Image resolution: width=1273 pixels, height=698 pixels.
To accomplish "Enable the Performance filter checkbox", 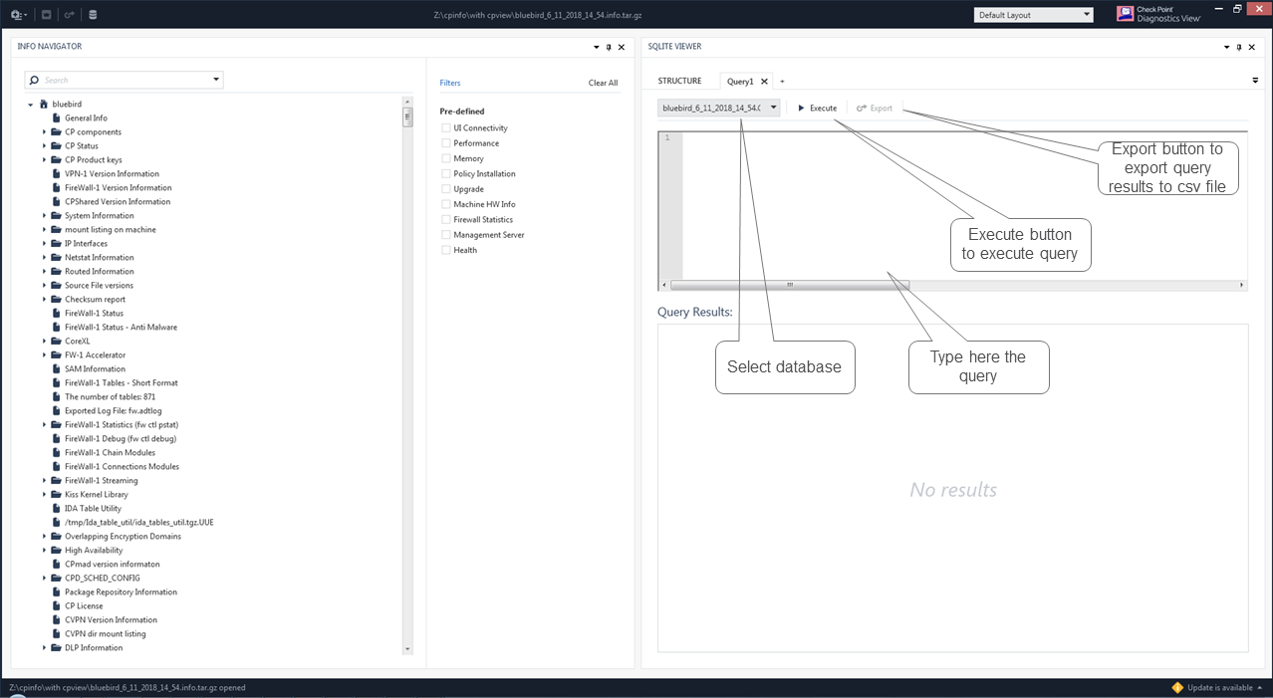I will tap(446, 143).
